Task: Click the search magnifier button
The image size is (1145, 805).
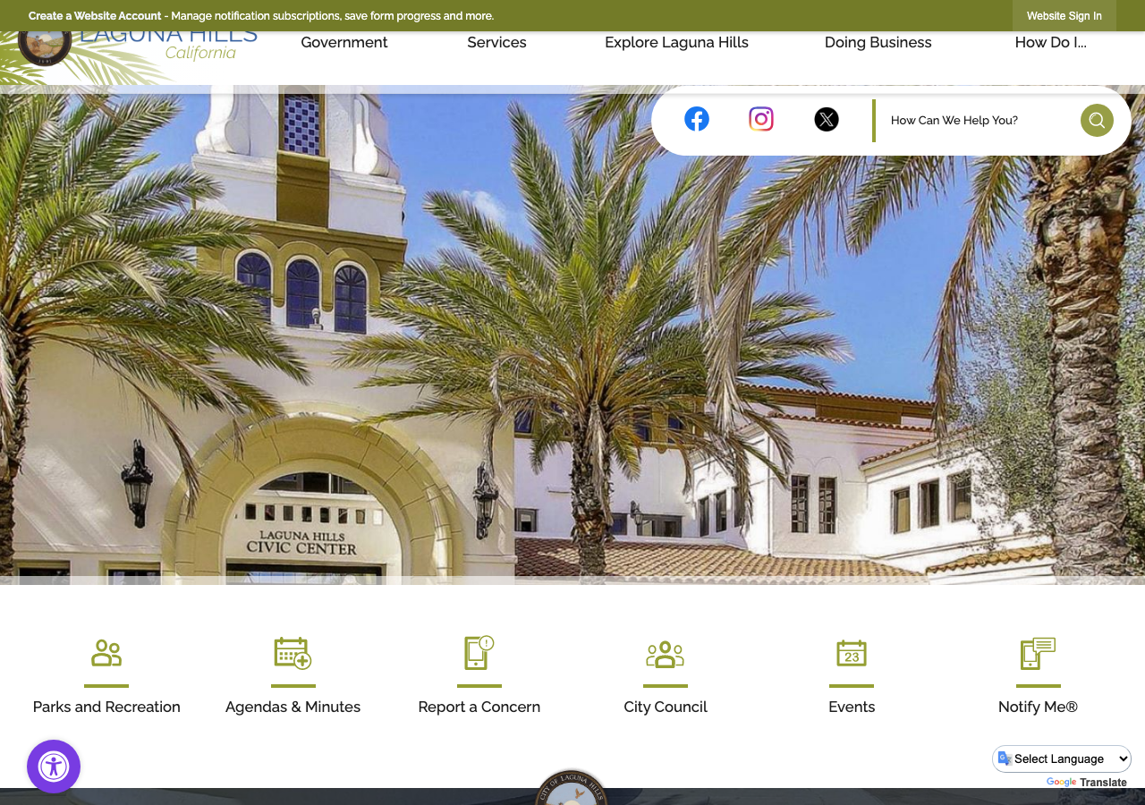Action: click(1097, 120)
